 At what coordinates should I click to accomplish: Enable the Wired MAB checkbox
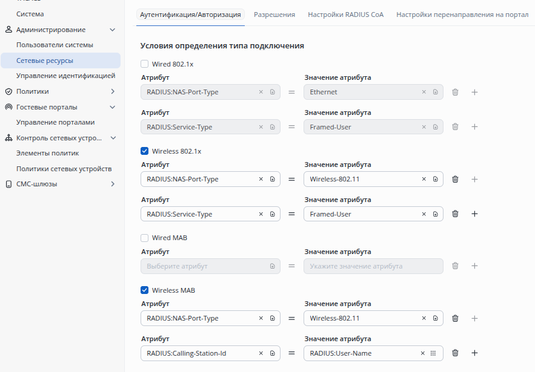(x=144, y=238)
